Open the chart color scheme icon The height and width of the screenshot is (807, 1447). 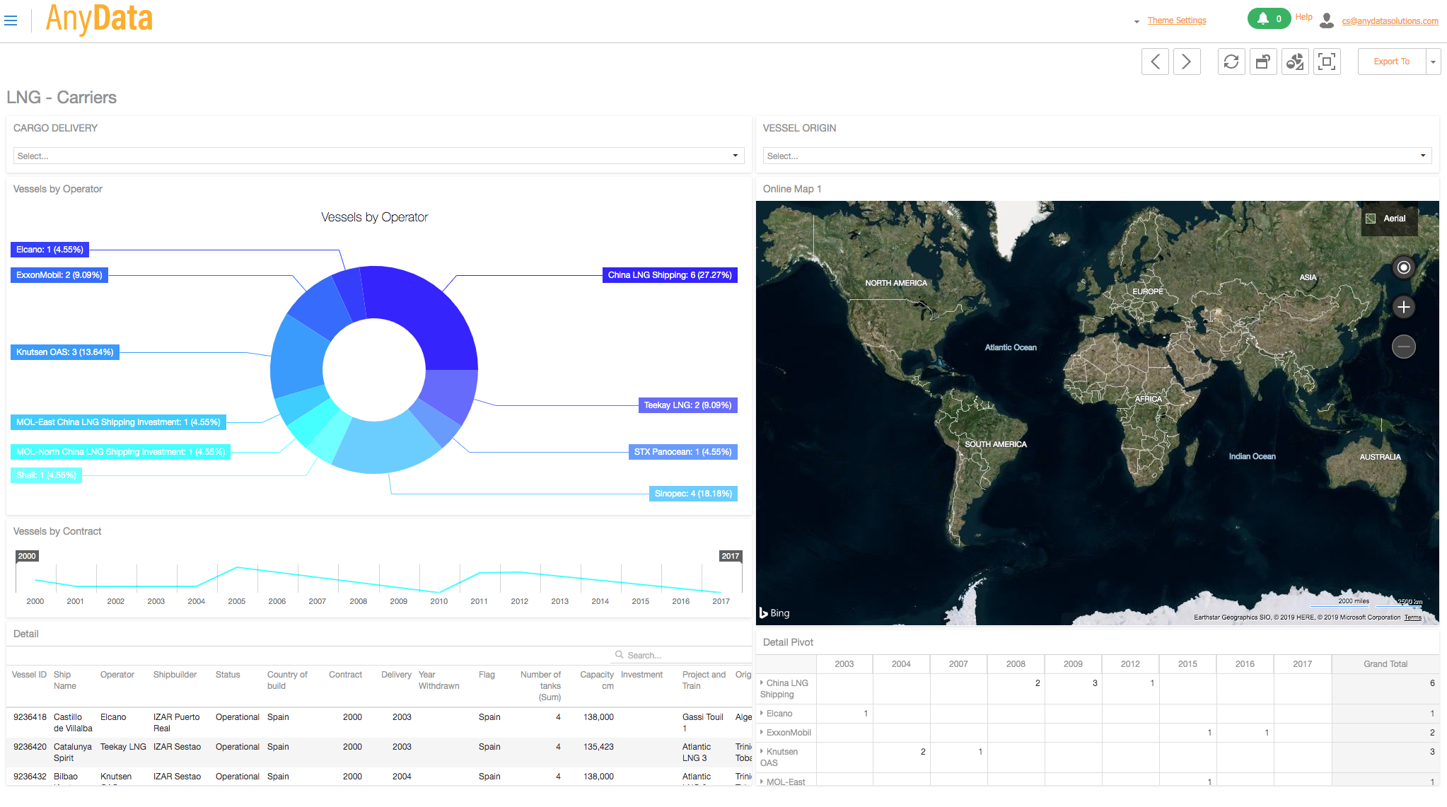pyautogui.click(x=1295, y=62)
